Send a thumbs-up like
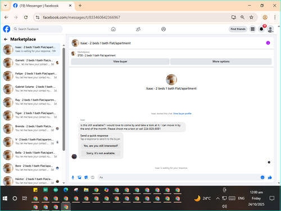 tap(270, 177)
